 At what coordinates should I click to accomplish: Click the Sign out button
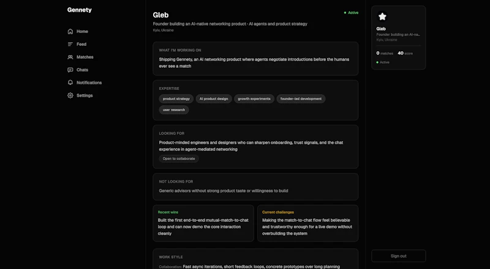tap(399, 256)
